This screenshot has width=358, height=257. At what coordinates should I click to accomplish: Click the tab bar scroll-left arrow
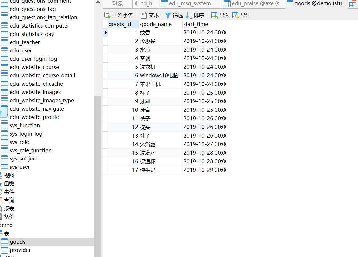pos(136,4)
